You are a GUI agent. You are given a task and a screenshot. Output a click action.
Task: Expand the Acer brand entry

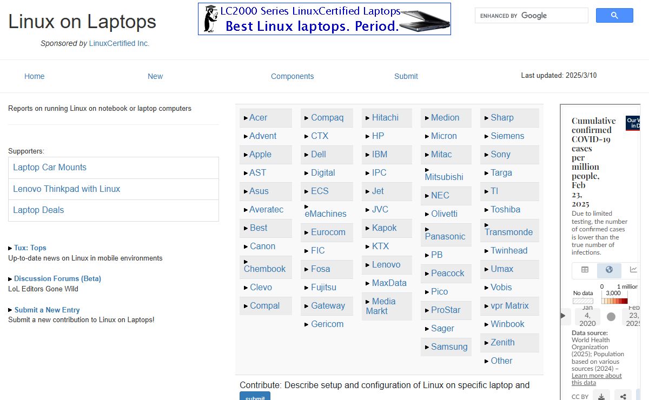259,118
